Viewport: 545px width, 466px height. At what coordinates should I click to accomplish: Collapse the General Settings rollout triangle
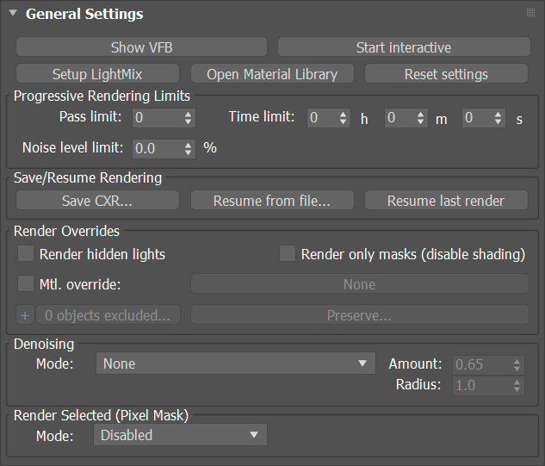13,13
